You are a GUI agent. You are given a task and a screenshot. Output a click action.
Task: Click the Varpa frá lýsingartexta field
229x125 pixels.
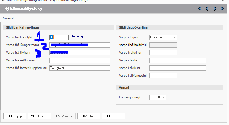[x=80, y=45]
